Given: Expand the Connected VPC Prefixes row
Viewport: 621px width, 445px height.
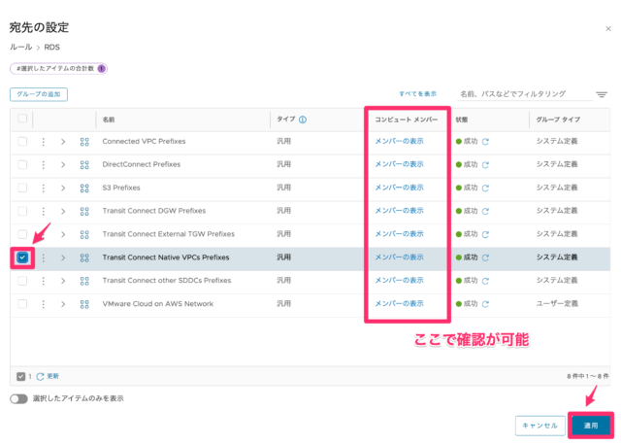Looking at the screenshot, I should coord(63,142).
